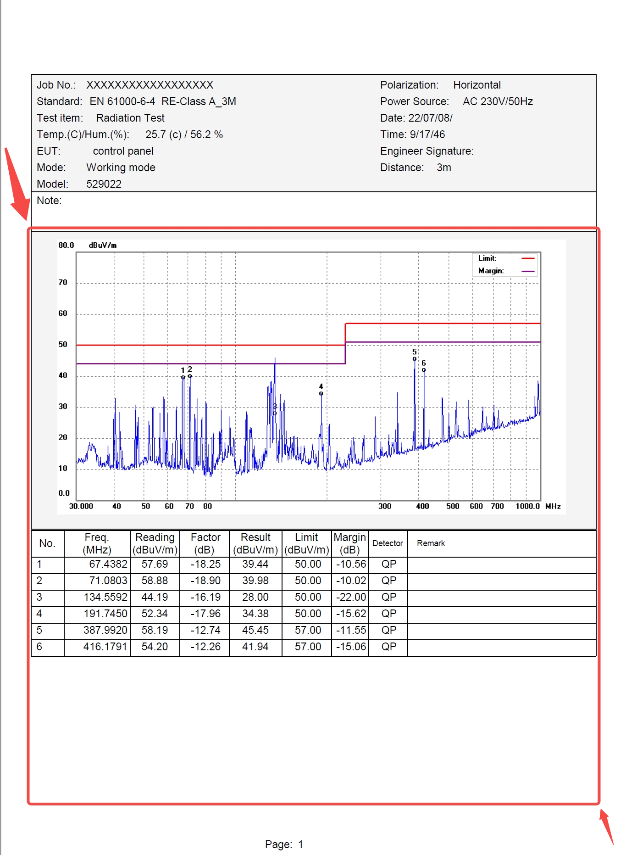This screenshot has height=855, width=626.
Task: Click the Factor (dB) column header
Action: click(205, 543)
